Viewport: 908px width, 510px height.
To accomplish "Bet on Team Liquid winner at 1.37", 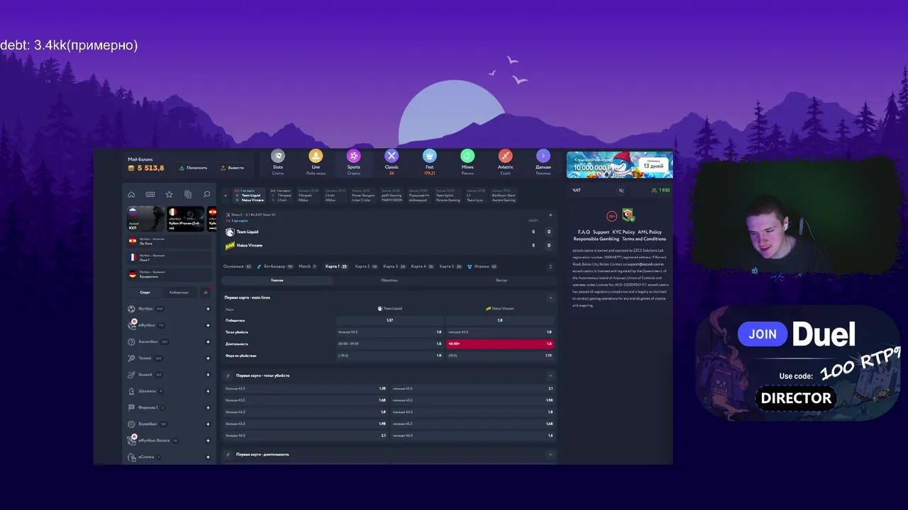I will (x=389, y=320).
